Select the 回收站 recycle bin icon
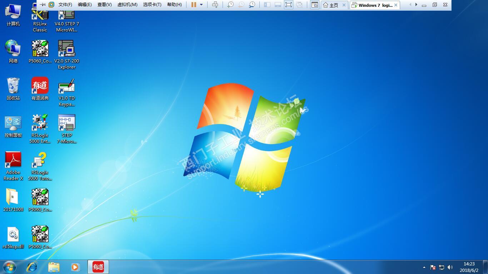488x274 pixels. tap(13, 89)
